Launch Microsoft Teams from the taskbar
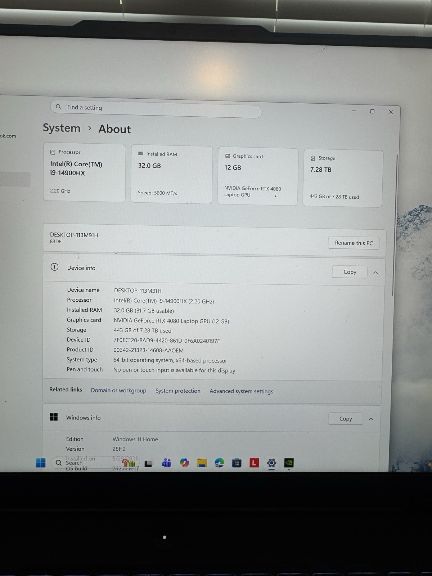Image resolution: width=432 pixels, height=576 pixels. [166, 463]
